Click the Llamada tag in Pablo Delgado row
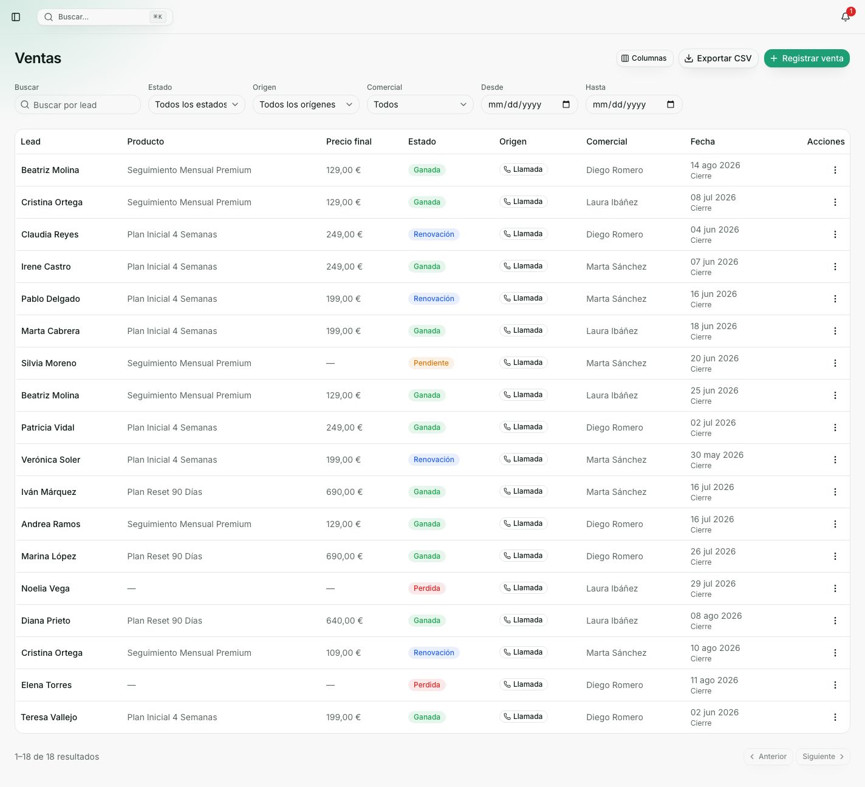 [523, 298]
